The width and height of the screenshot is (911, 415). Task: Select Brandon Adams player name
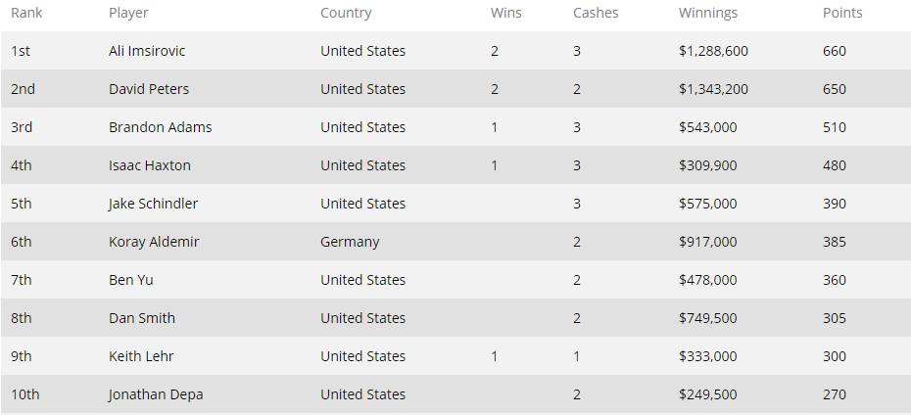click(x=161, y=127)
